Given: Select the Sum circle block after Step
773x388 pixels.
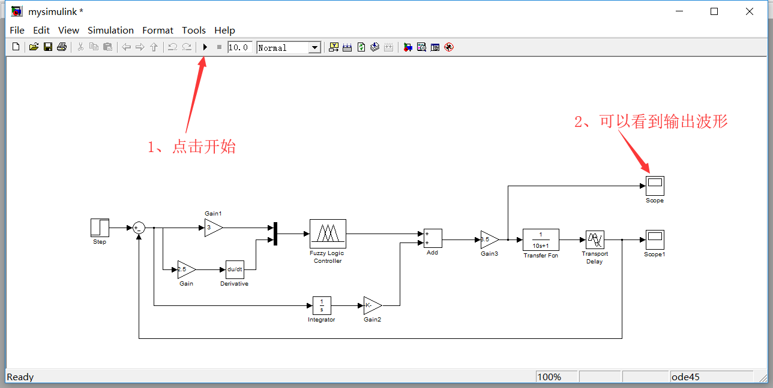Looking at the screenshot, I should click(139, 228).
